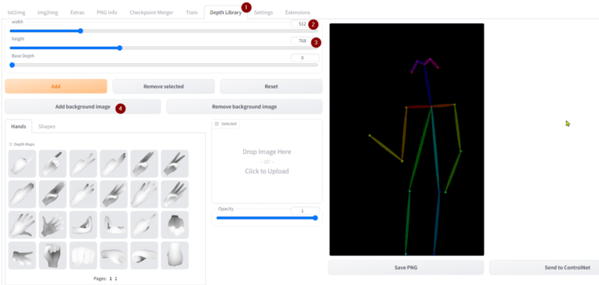
Task: Switch to the img2img tab
Action: click(x=48, y=12)
